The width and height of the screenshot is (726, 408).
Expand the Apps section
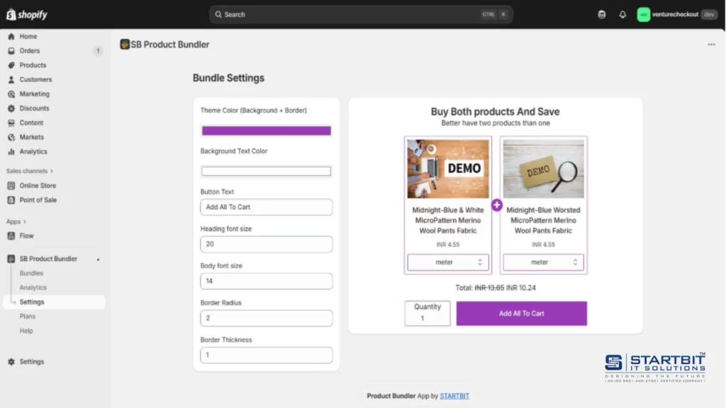point(16,221)
